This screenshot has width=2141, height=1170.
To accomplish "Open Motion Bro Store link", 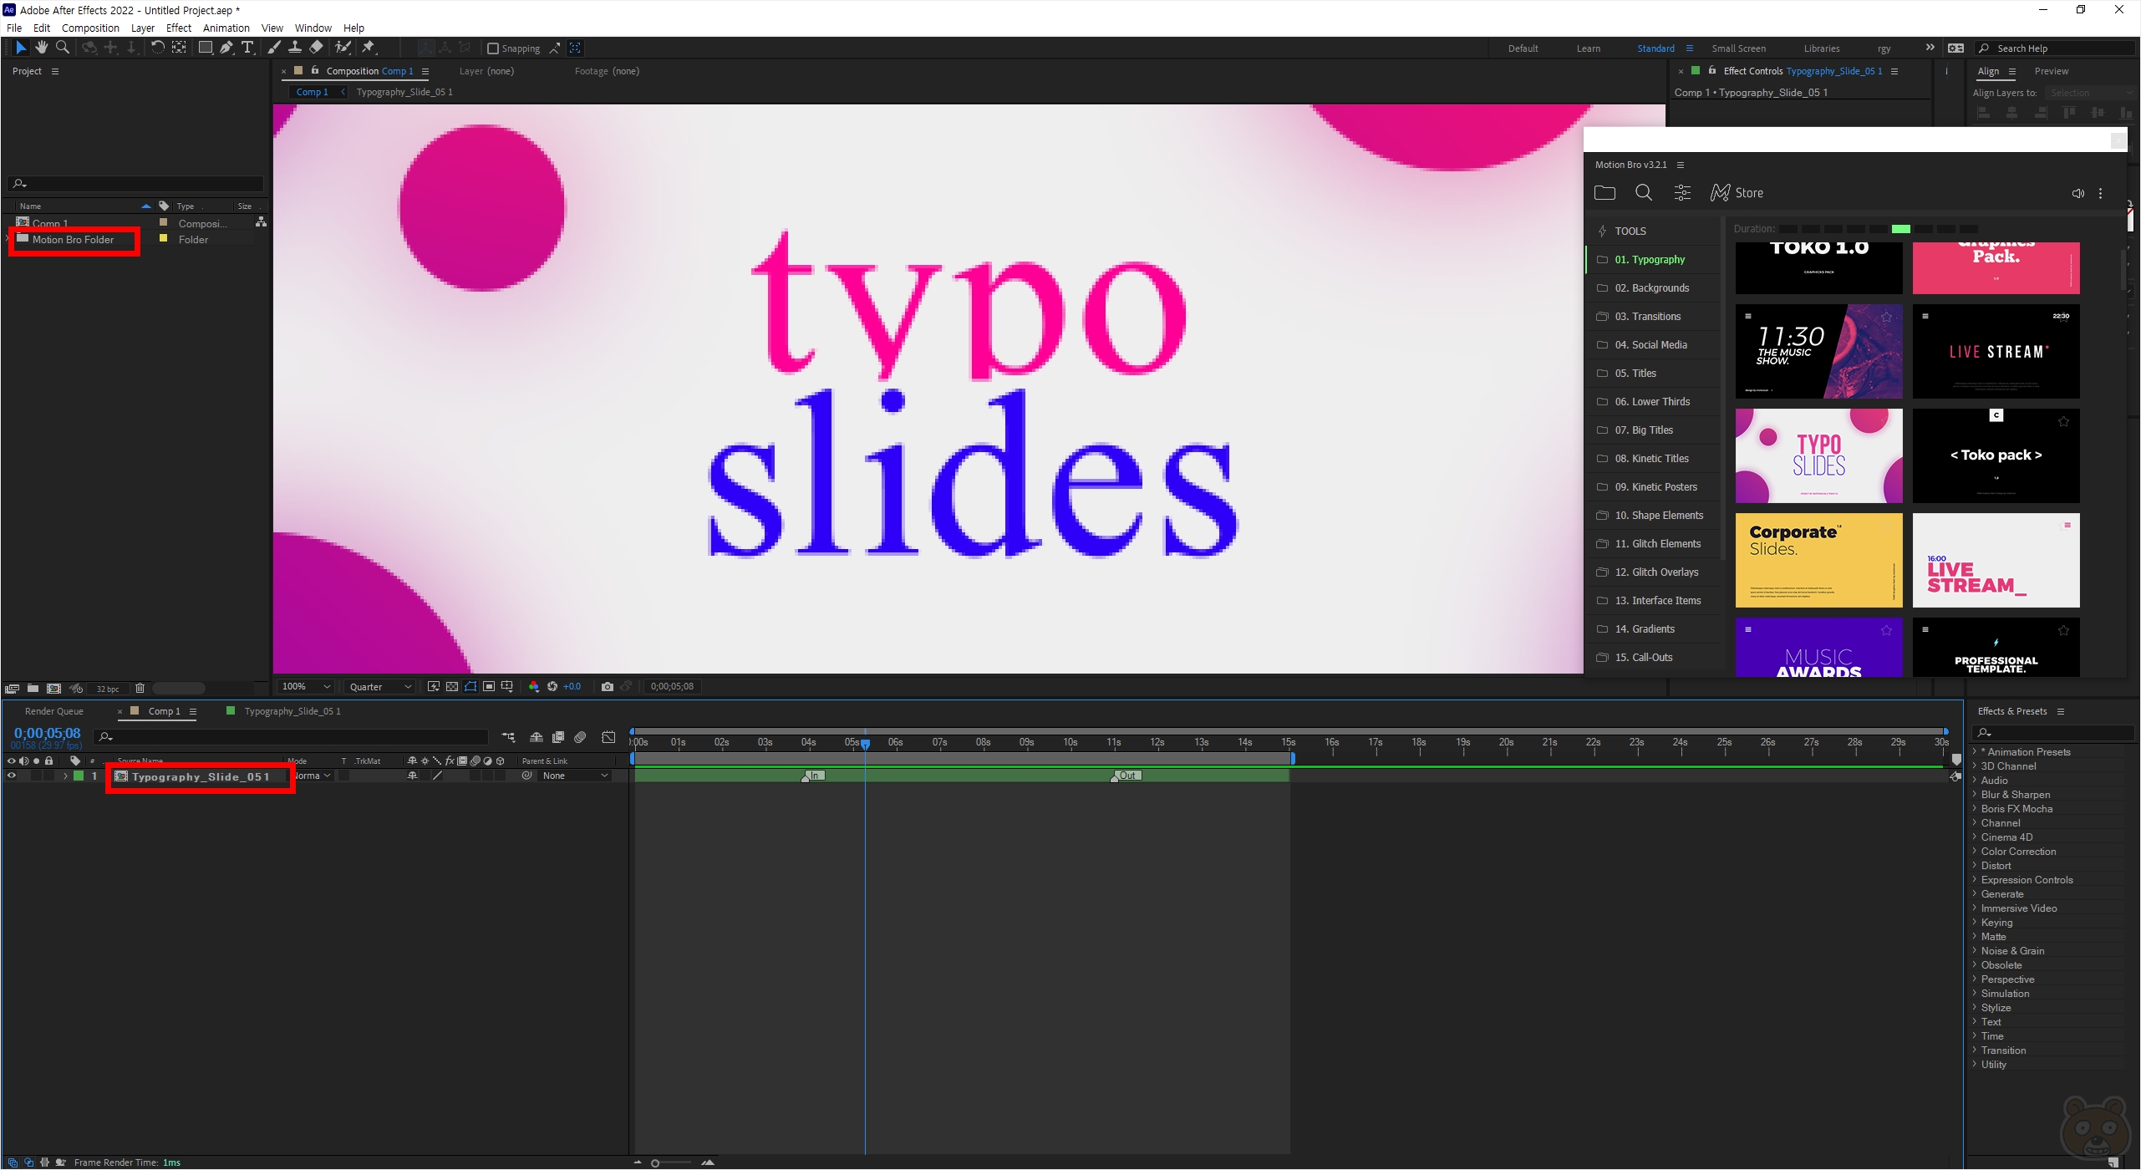I will coord(1737,193).
